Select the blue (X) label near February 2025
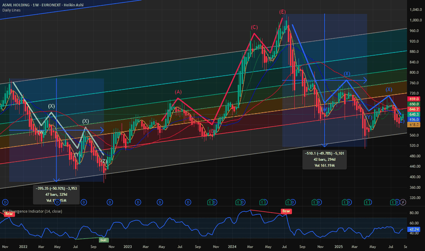425x251 pixels. coord(347,74)
